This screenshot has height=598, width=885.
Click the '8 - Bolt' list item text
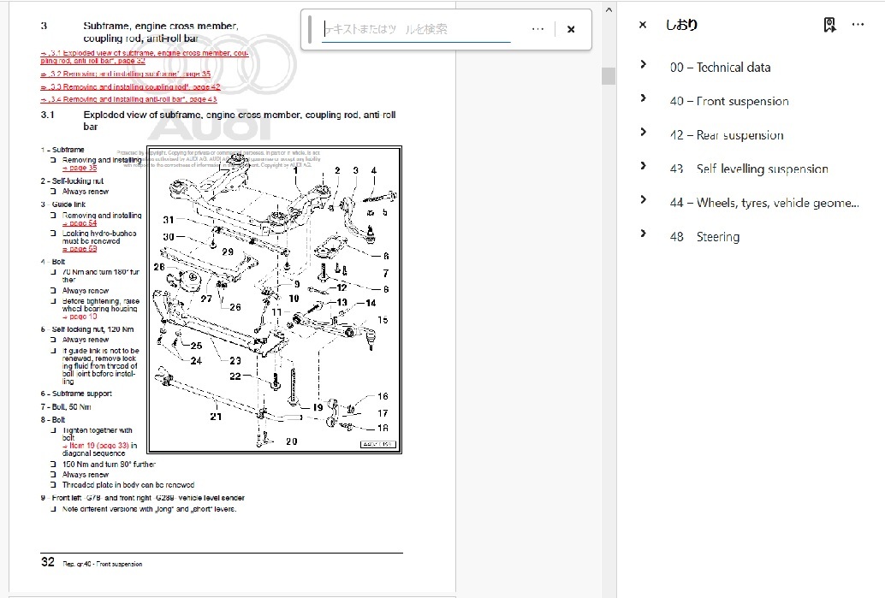pos(52,420)
